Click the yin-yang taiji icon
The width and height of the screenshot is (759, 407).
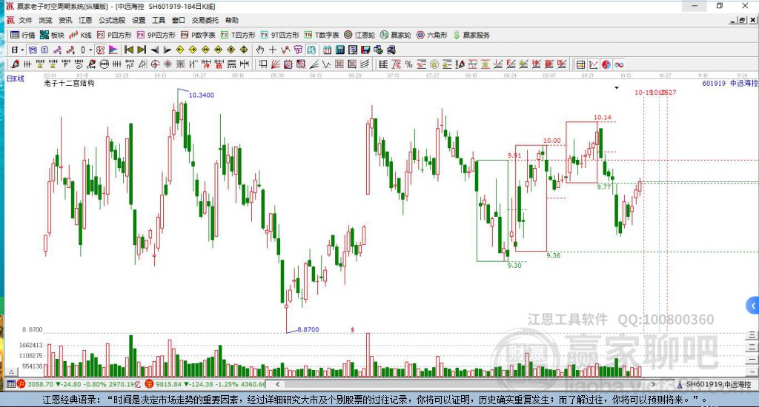tap(606, 64)
